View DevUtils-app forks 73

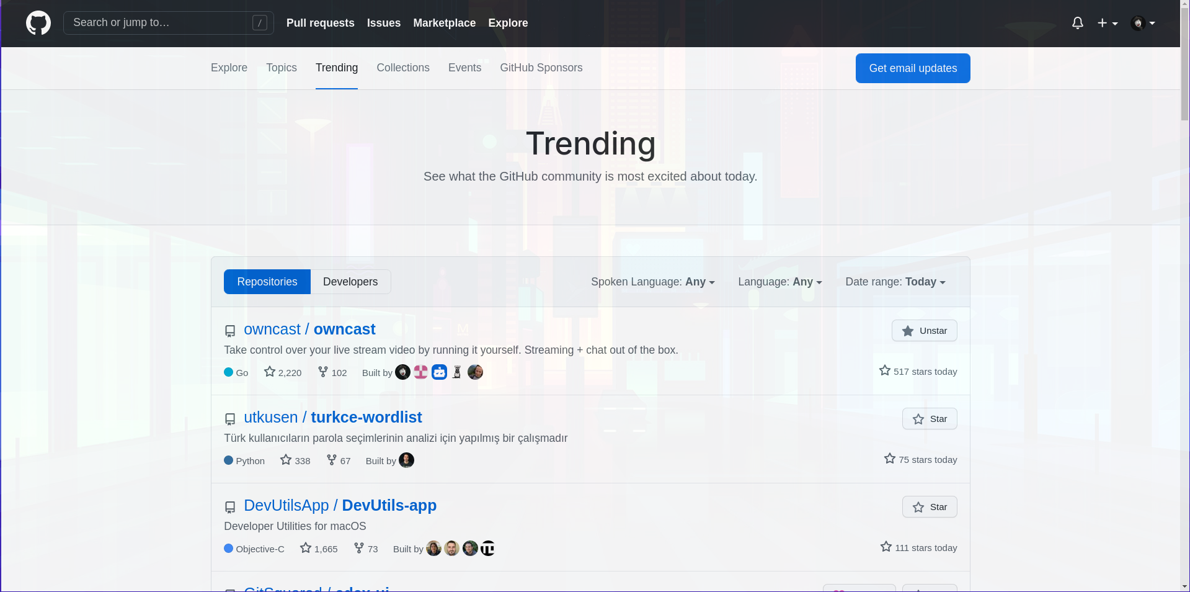(x=366, y=549)
